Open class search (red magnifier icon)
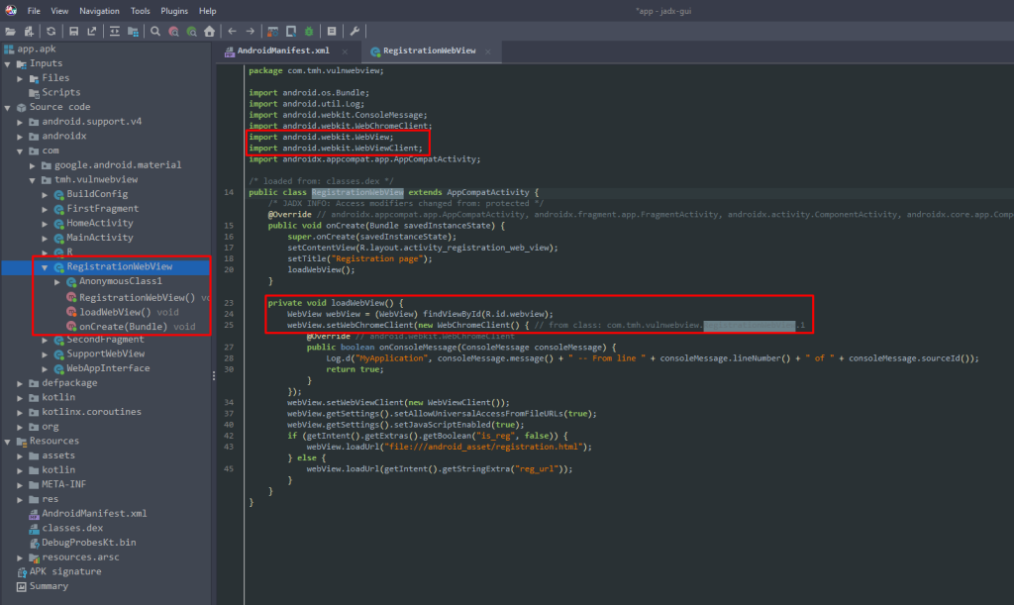This screenshot has width=1014, height=605. tap(173, 31)
